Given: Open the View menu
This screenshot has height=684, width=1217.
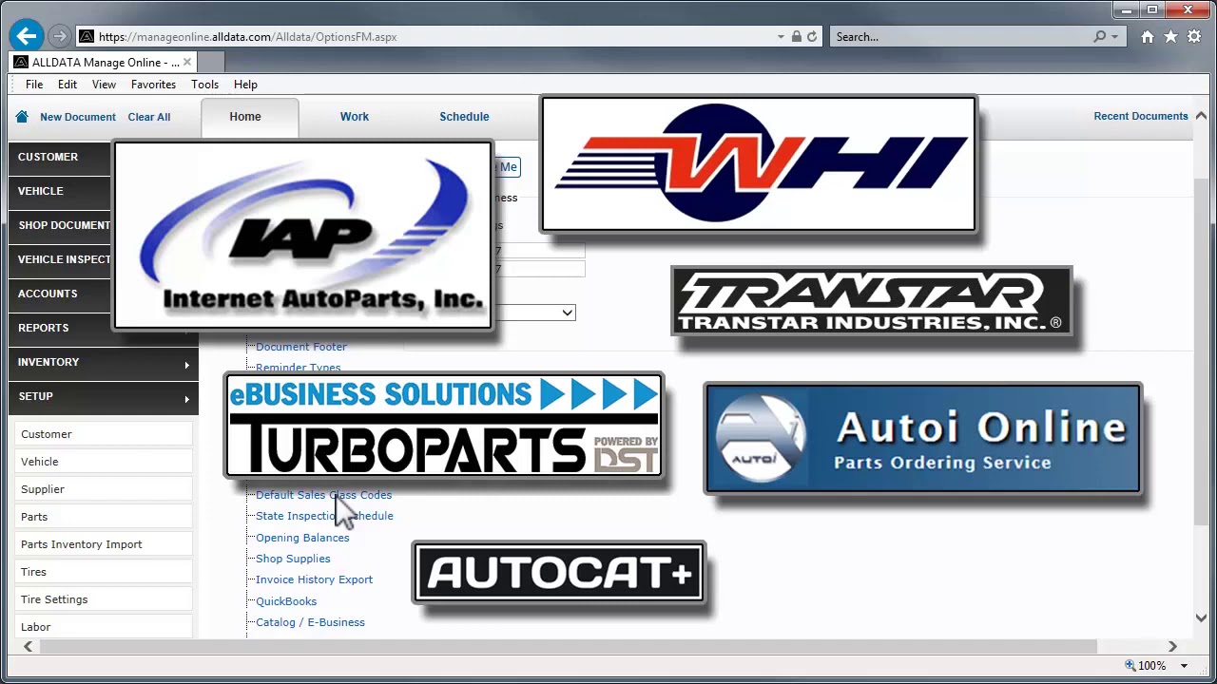Looking at the screenshot, I should (x=104, y=85).
